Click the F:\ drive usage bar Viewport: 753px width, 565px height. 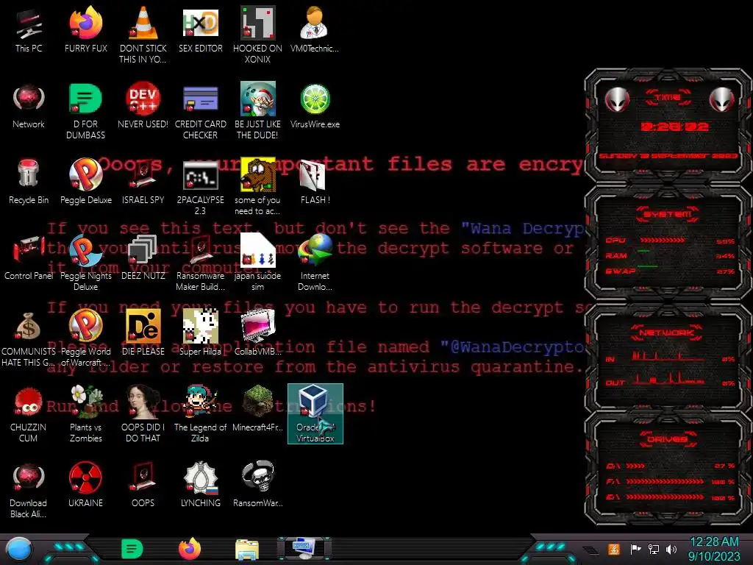(665, 481)
